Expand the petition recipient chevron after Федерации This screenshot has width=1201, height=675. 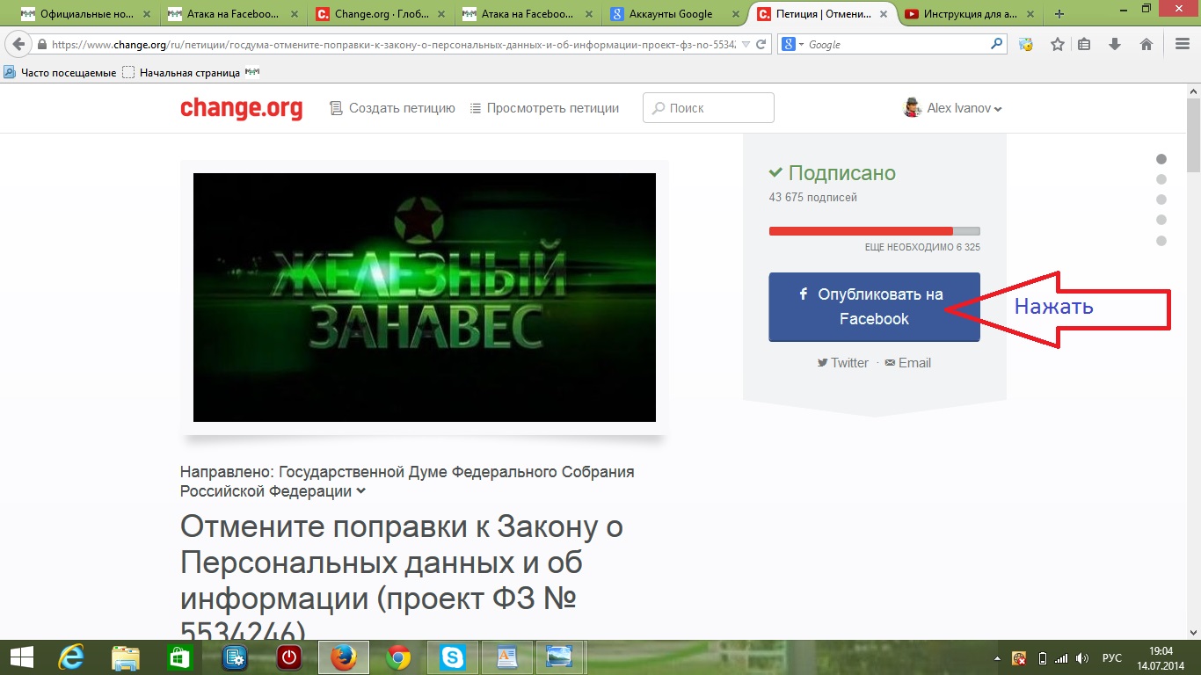pos(360,491)
